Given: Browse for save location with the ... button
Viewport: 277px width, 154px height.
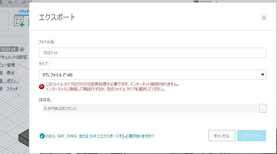Looking at the screenshot, I should coord(262,108).
